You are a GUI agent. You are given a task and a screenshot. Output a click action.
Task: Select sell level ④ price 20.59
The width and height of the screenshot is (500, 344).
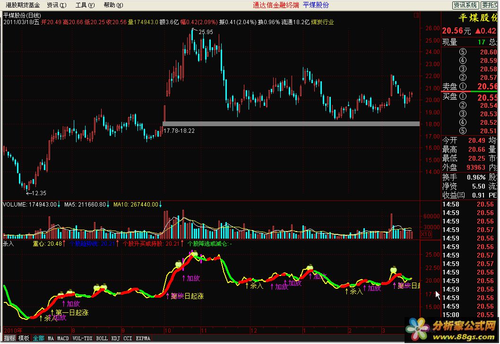coord(488,60)
